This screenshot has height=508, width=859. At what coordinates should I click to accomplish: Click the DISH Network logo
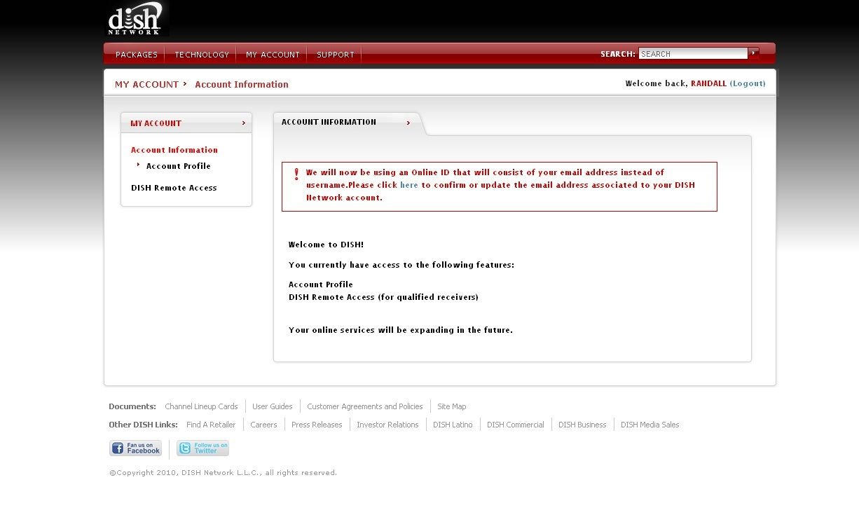click(x=136, y=19)
